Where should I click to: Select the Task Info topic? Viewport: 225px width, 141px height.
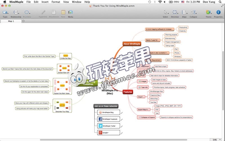click(143, 87)
